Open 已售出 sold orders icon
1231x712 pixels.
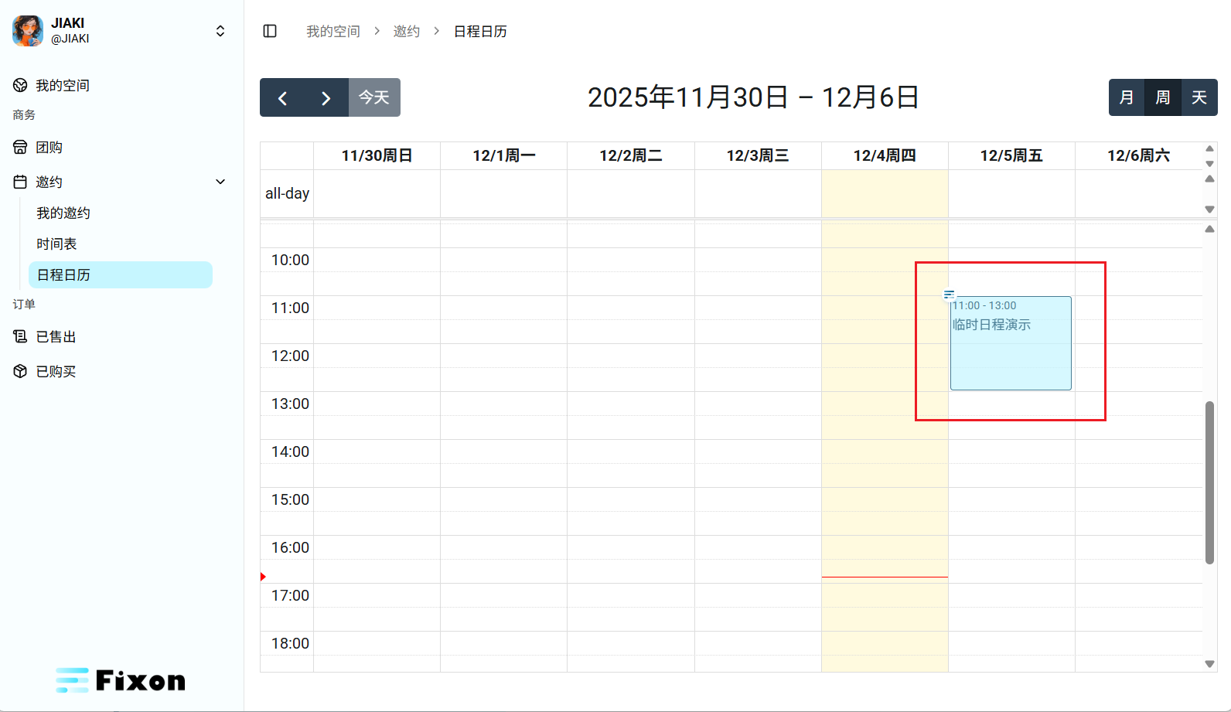[x=20, y=336]
